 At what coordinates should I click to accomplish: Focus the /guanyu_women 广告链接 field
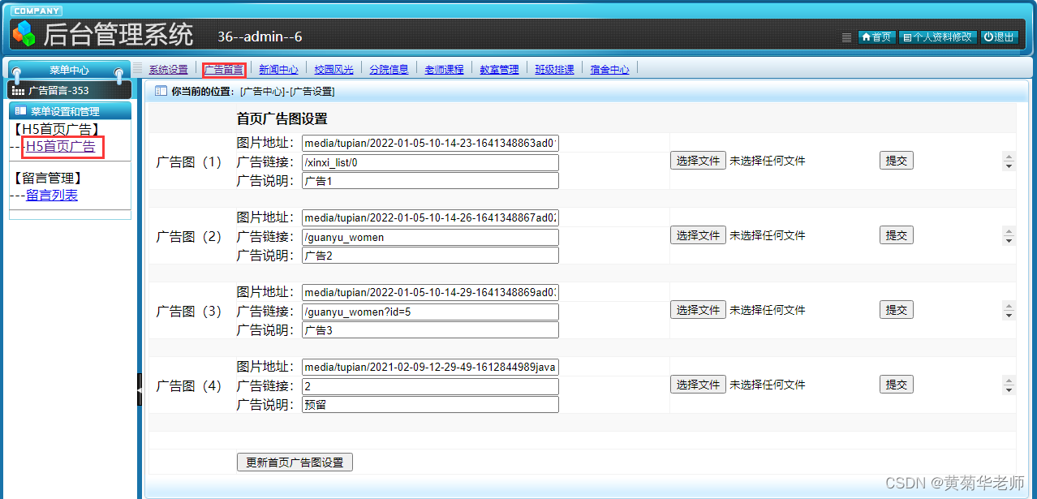coord(430,237)
